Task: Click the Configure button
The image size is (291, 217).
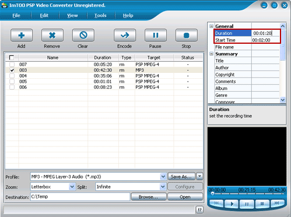Action: coord(185,187)
